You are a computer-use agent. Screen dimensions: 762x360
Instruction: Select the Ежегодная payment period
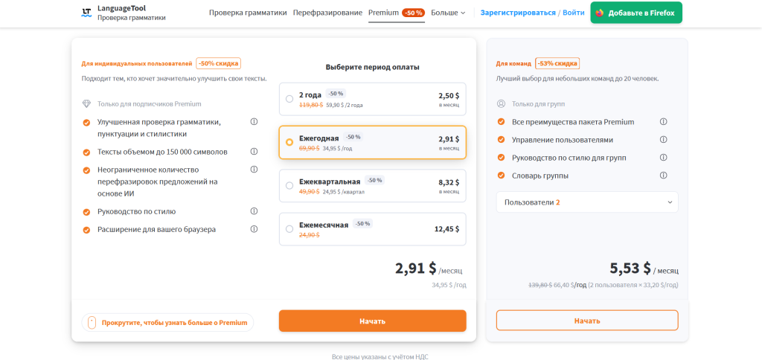(373, 142)
